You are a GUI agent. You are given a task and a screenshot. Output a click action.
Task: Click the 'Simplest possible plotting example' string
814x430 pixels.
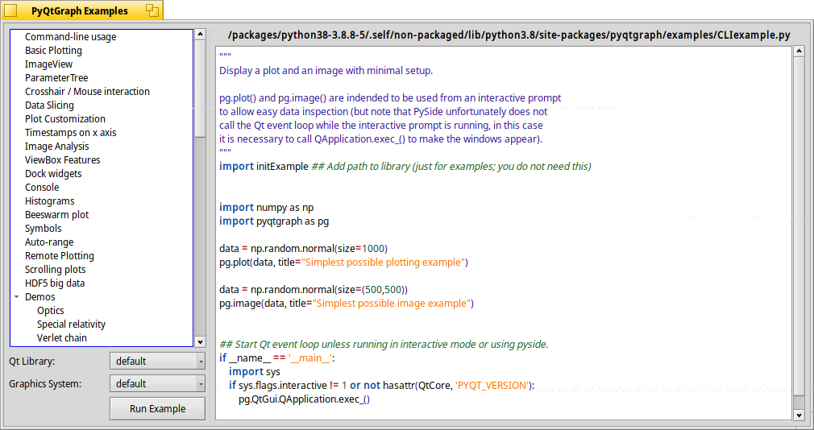coord(383,262)
